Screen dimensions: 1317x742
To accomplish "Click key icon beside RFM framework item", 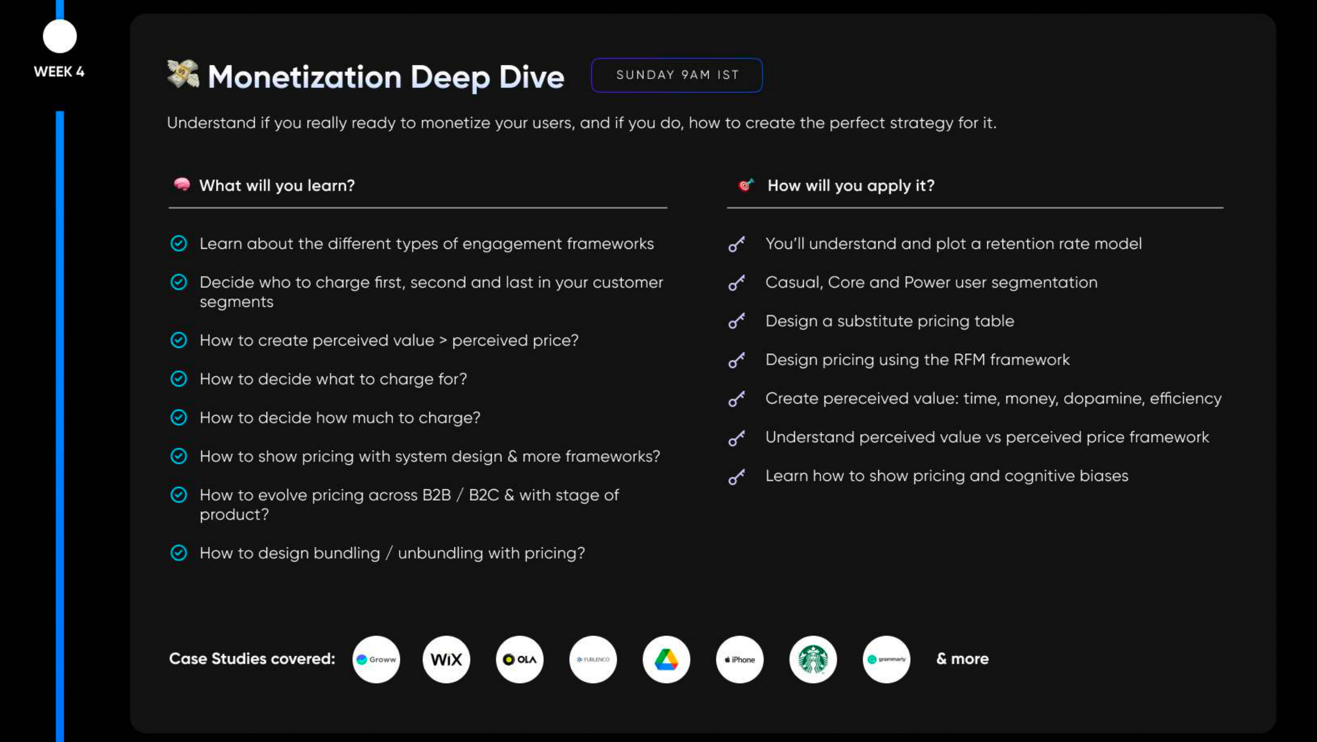I will click(x=737, y=360).
